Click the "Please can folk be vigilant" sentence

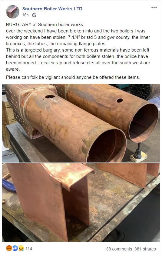(73, 77)
